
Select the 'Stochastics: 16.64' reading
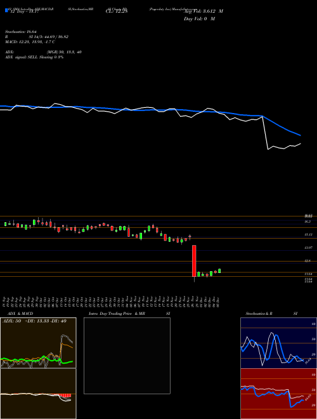[x=21, y=32]
